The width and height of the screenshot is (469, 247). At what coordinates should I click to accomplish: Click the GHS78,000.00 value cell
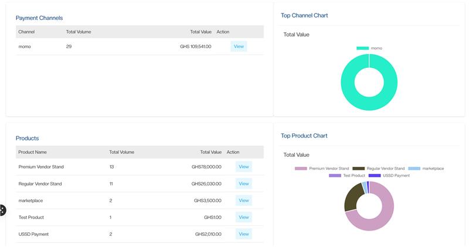(x=206, y=167)
